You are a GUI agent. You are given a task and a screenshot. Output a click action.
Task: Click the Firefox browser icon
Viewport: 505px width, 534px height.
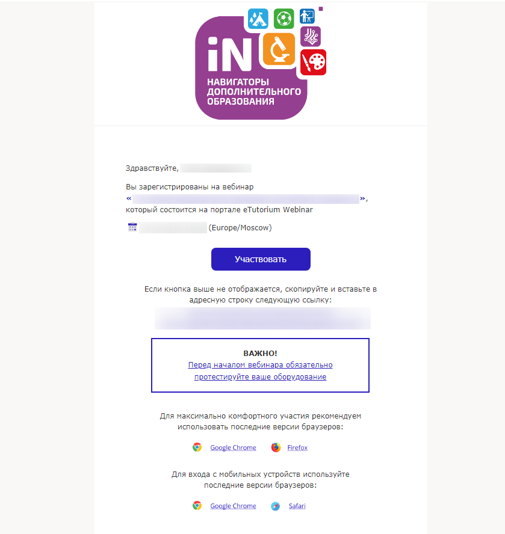point(276,447)
